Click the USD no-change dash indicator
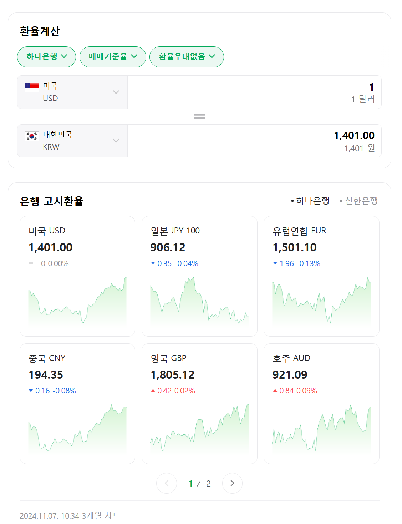 click(31, 263)
